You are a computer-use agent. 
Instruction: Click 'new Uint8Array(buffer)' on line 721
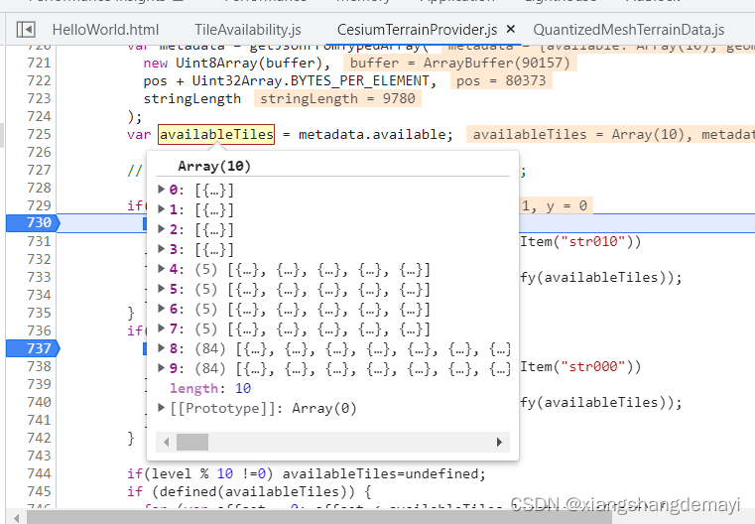(233, 64)
